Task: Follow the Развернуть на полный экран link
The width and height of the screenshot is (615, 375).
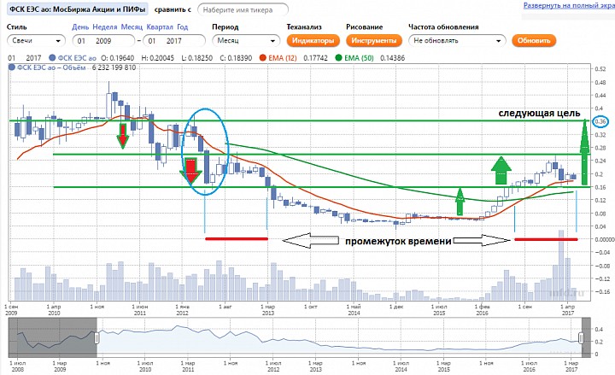Action: click(x=569, y=5)
